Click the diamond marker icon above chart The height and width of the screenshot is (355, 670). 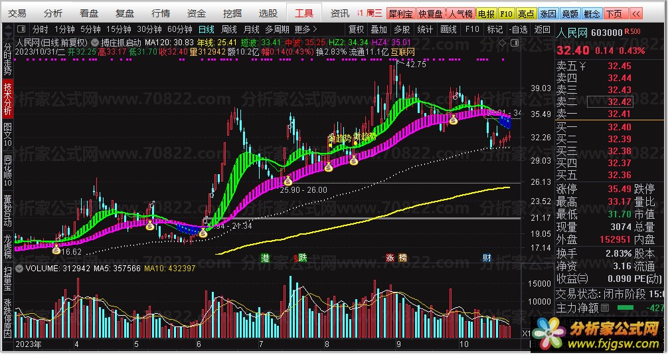tap(503, 43)
